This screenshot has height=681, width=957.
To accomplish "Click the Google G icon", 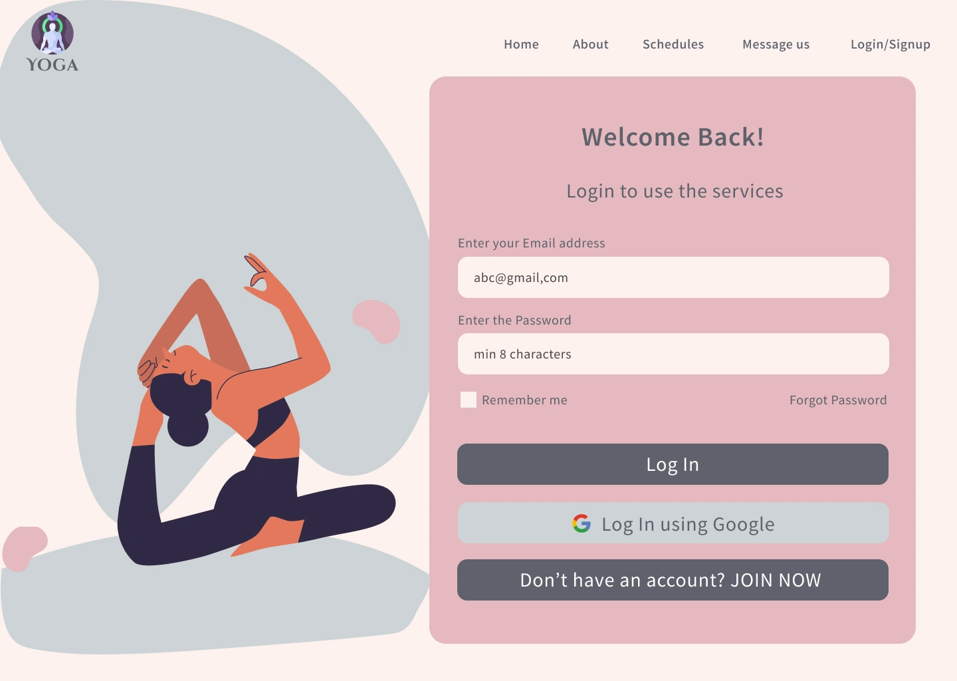I will (582, 523).
